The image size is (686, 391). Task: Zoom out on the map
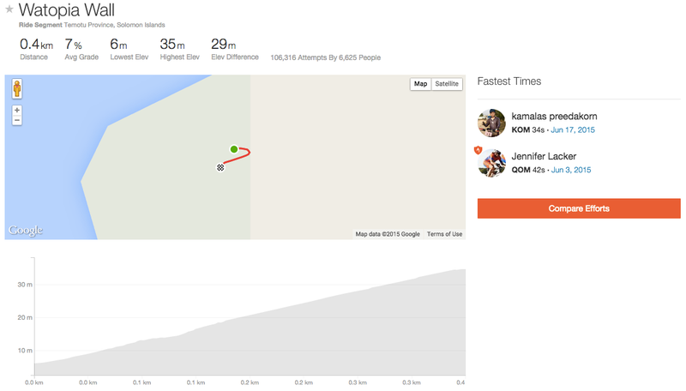(17, 120)
